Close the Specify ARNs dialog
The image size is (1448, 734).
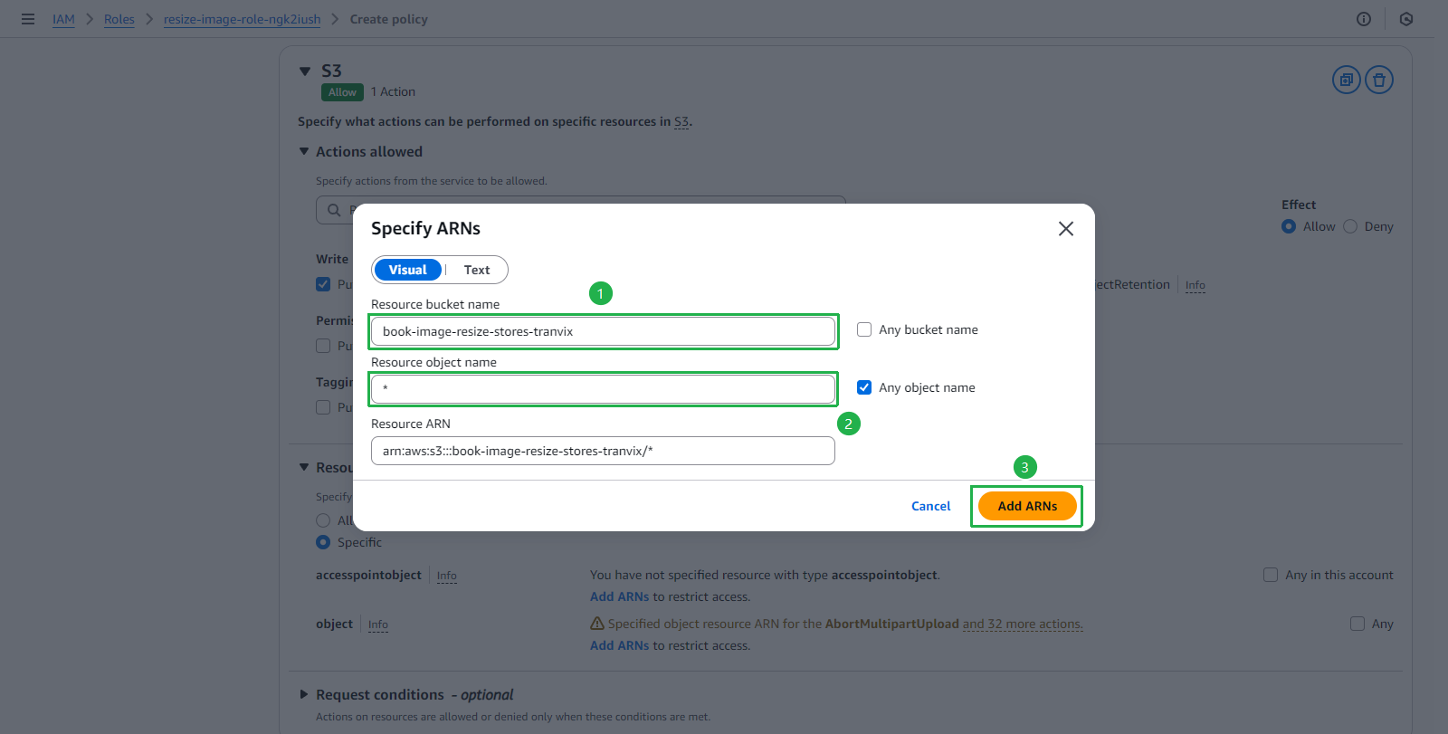pos(1066,229)
